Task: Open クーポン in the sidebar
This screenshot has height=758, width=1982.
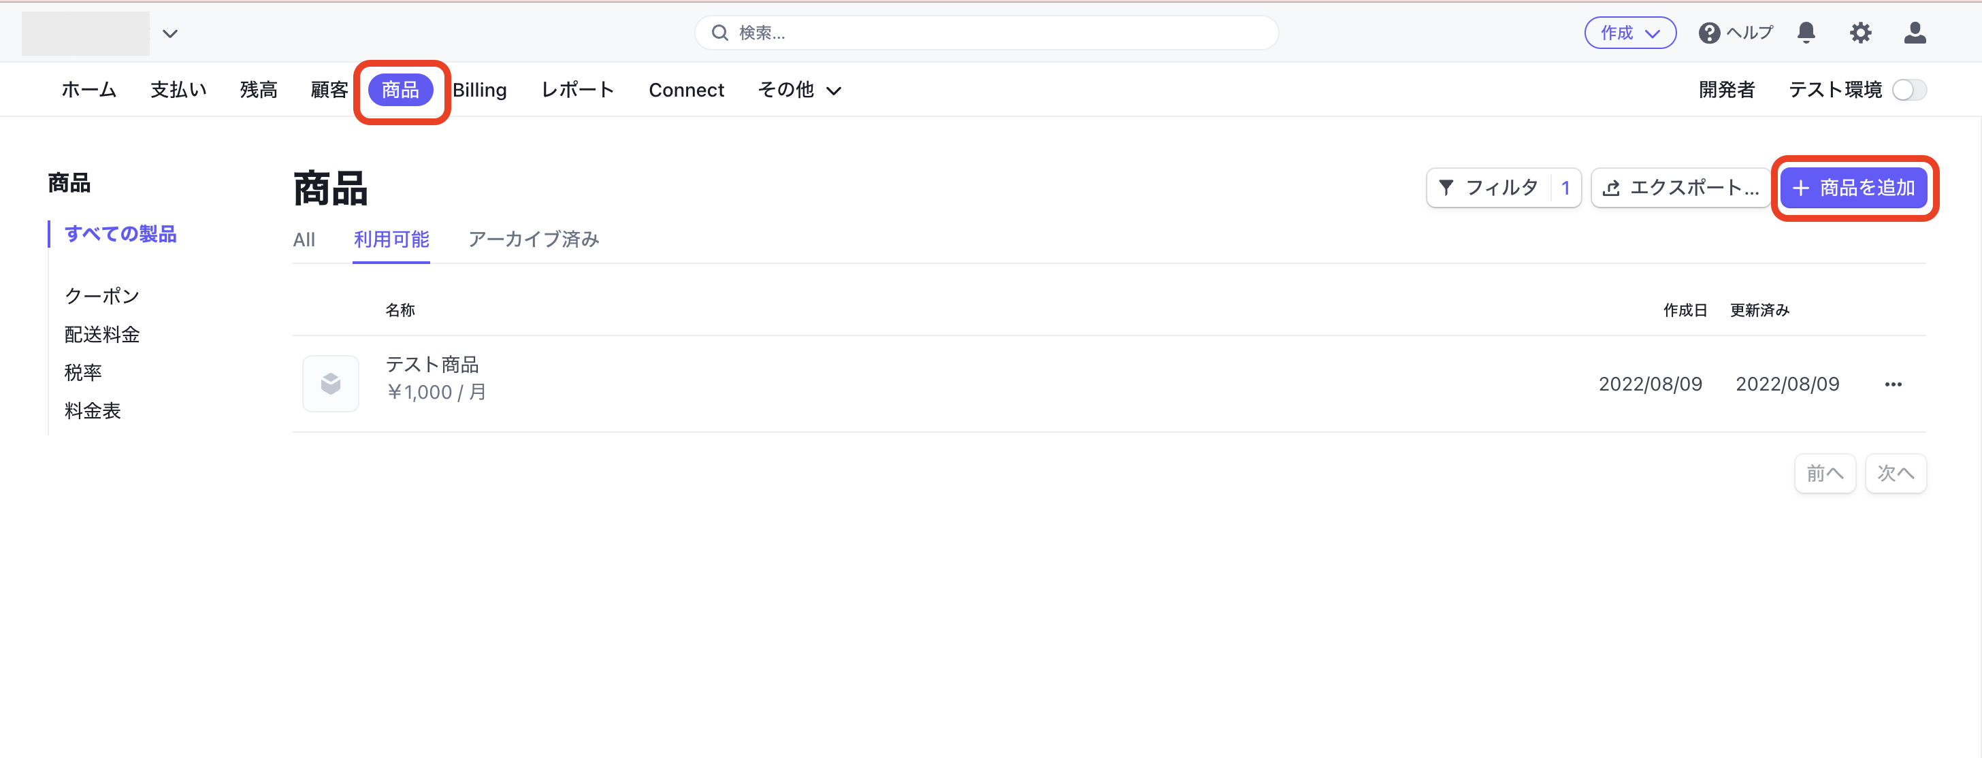Action: coord(101,295)
